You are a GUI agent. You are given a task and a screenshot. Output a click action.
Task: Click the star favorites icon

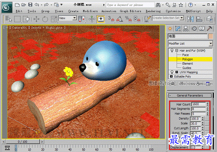click(181, 5)
